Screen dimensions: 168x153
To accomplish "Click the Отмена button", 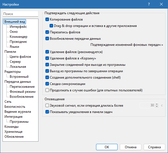I will (131, 147).
